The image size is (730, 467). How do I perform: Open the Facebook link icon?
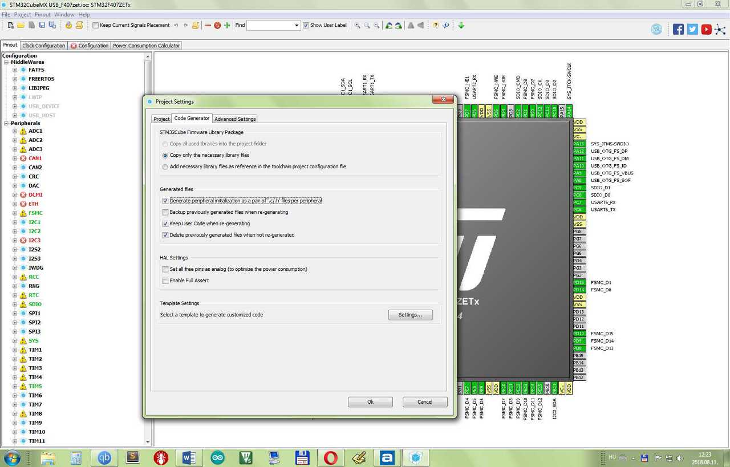click(678, 29)
